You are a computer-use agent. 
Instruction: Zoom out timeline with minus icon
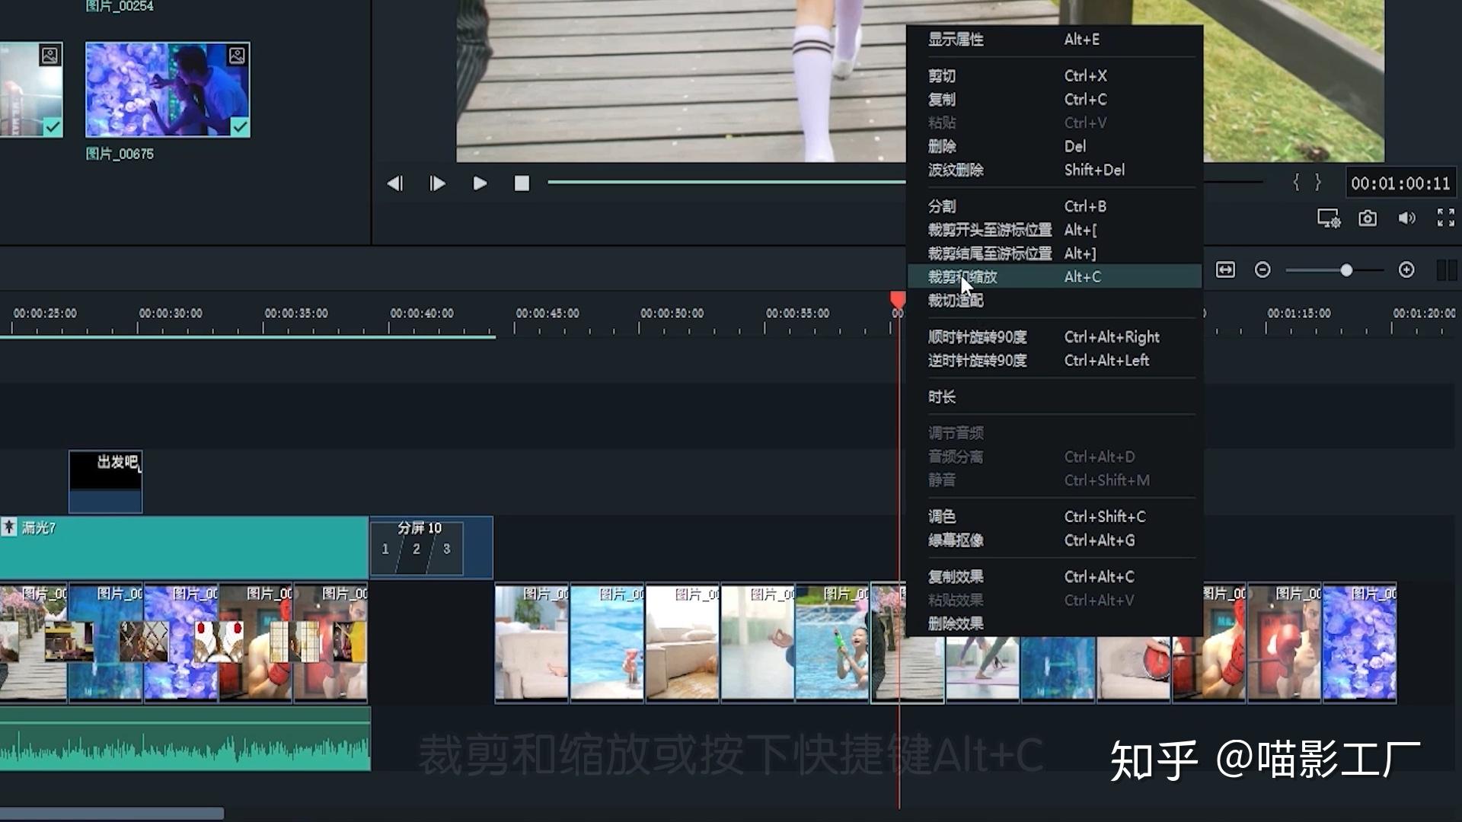click(1262, 269)
